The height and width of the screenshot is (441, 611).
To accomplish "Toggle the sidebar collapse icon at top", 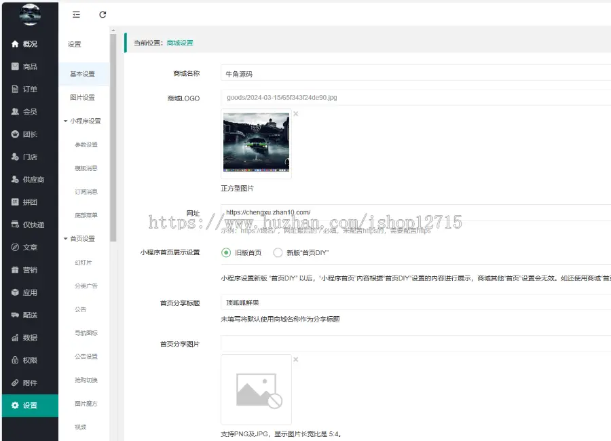I will coord(76,14).
